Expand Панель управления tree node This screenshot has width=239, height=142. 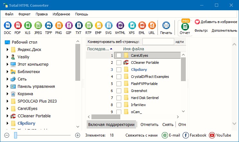click(7, 87)
